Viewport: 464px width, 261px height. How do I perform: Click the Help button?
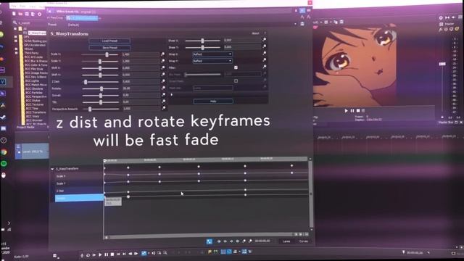[x=213, y=101]
